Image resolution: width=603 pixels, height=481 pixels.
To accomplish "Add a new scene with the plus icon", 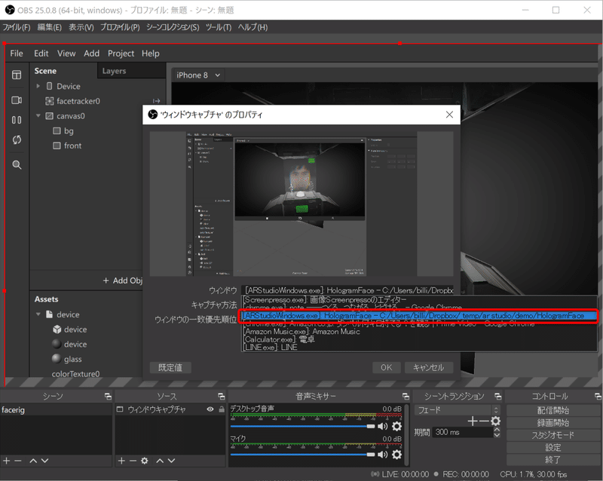I will tap(7, 461).
